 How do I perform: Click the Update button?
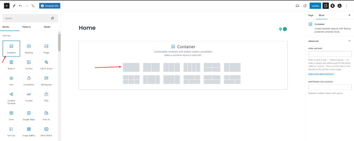point(315,6)
